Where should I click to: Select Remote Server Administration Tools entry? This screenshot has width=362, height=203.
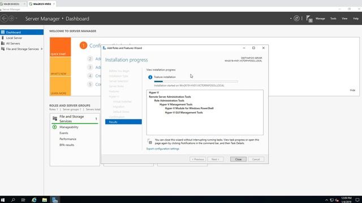pyautogui.click(x=170, y=96)
